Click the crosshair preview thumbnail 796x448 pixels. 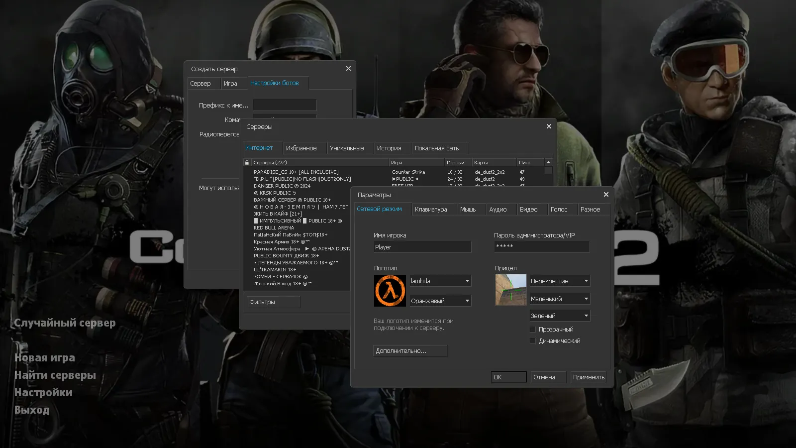(x=510, y=290)
